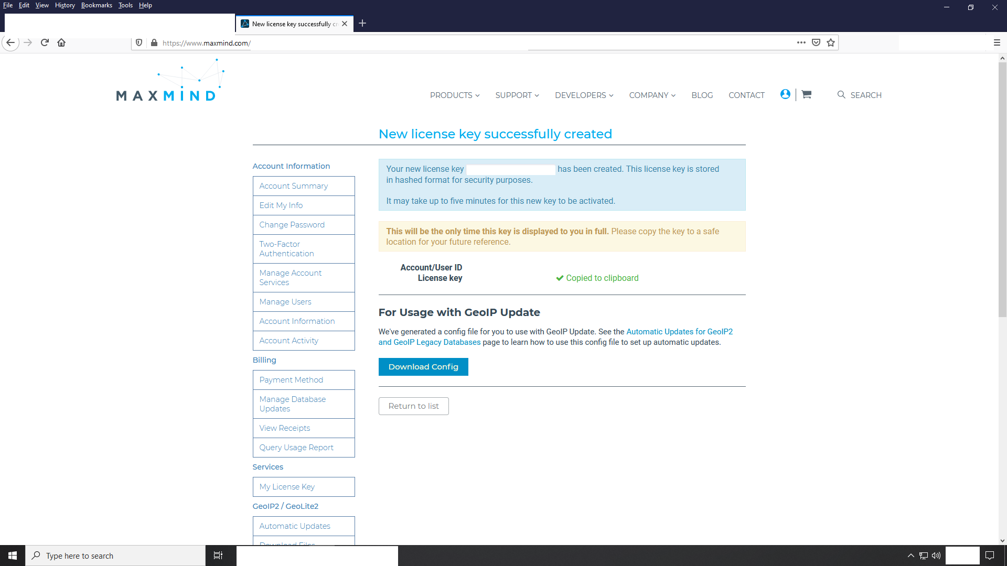Open the Edit menu
This screenshot has width=1007, height=566.
[x=24, y=5]
